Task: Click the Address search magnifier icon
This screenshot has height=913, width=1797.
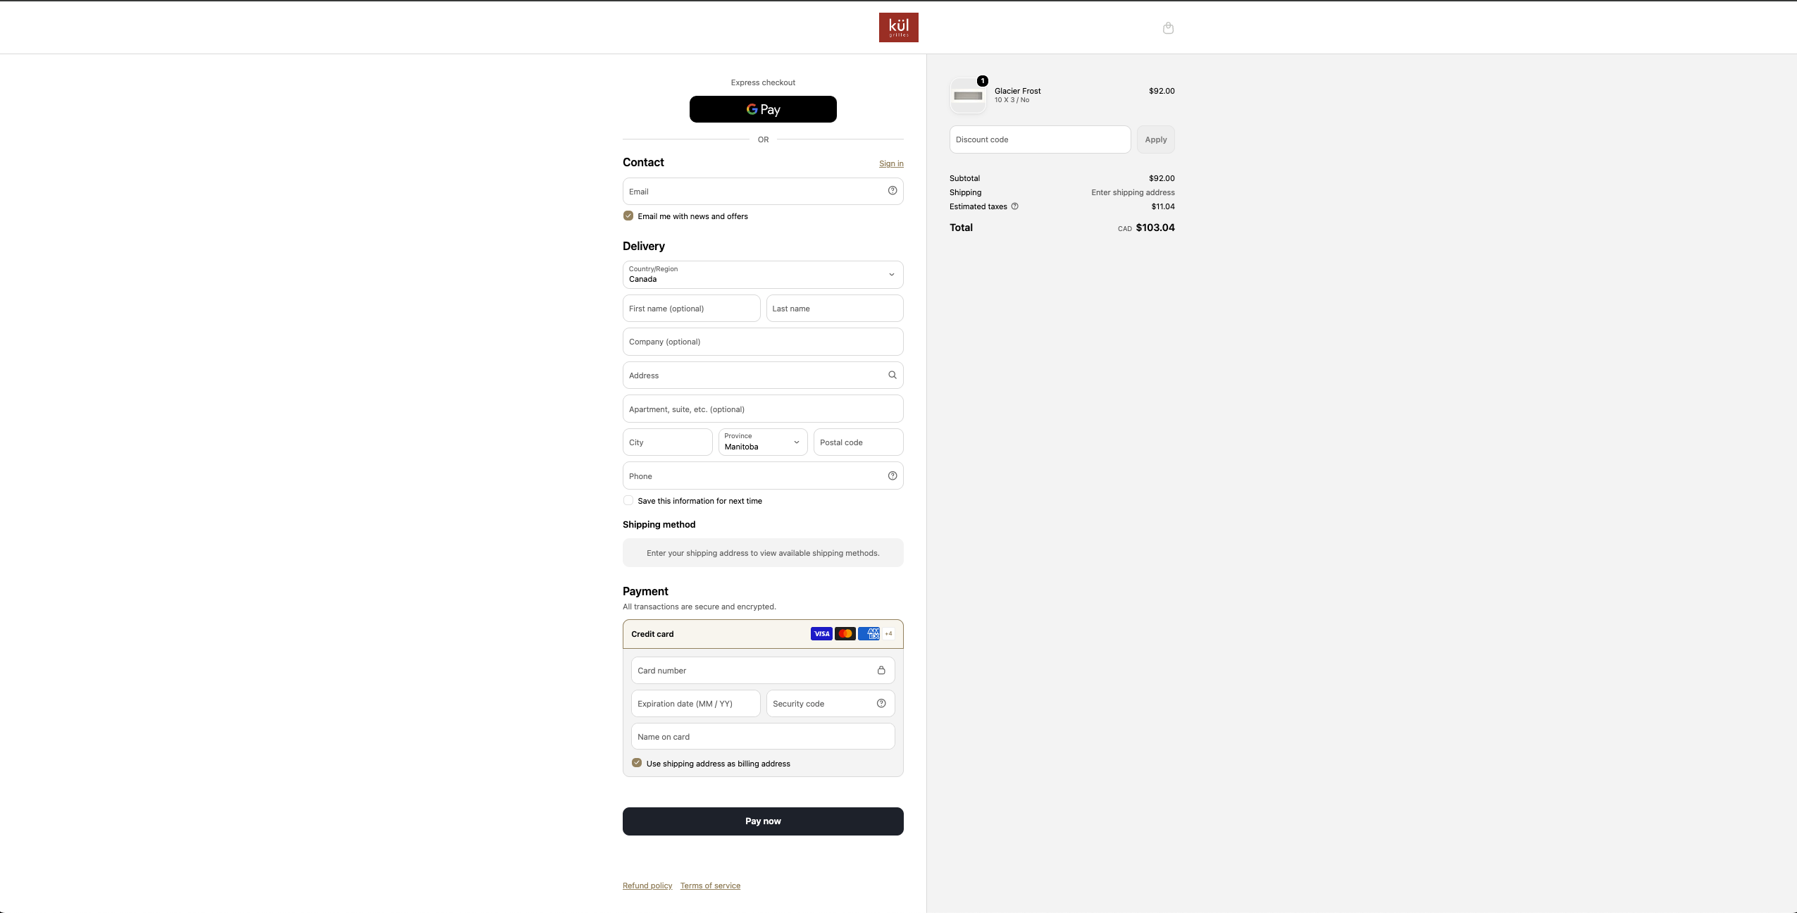Action: [893, 375]
